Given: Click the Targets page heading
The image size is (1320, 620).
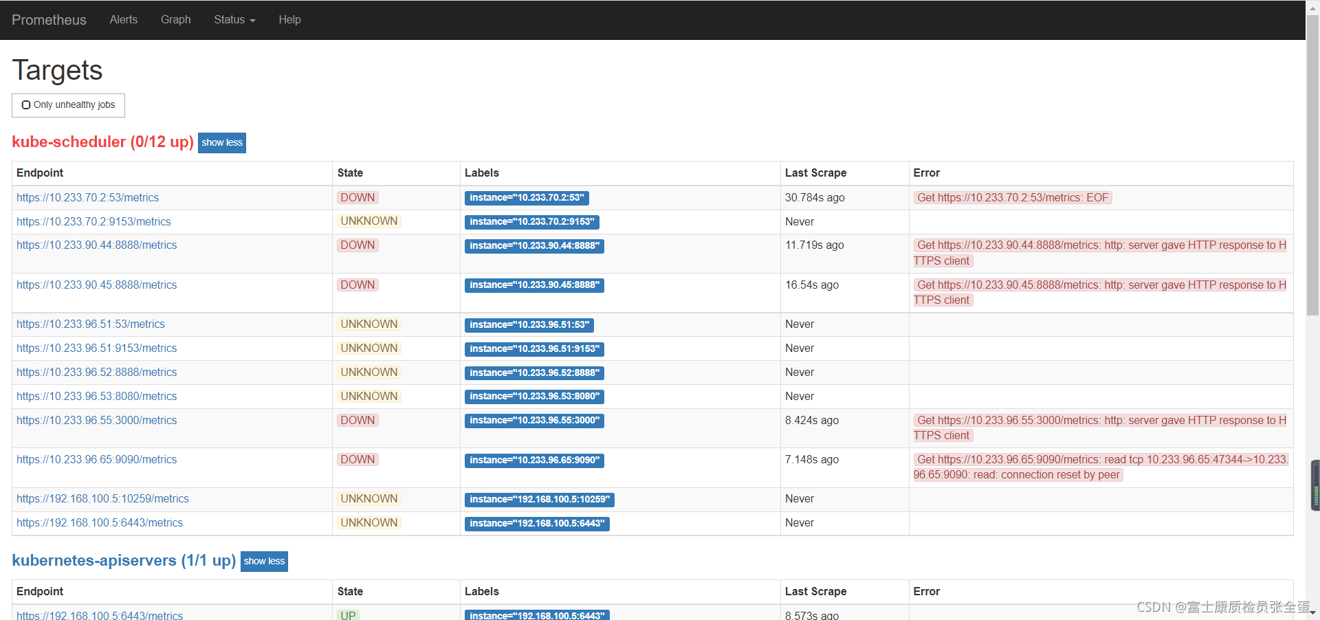Looking at the screenshot, I should 57,70.
